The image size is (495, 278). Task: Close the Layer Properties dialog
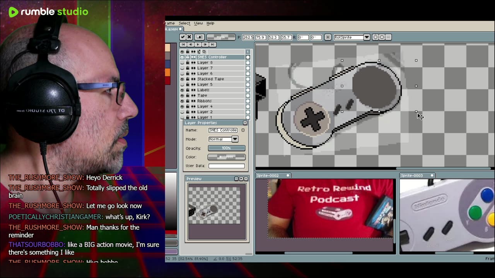(x=245, y=123)
